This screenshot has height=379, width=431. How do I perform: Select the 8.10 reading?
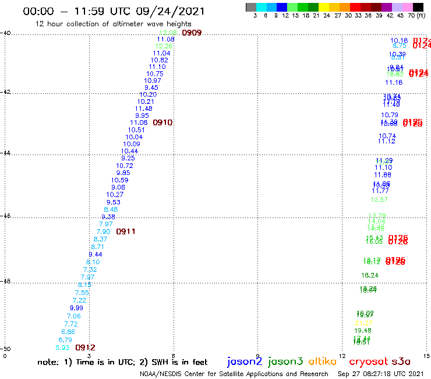coord(93,262)
